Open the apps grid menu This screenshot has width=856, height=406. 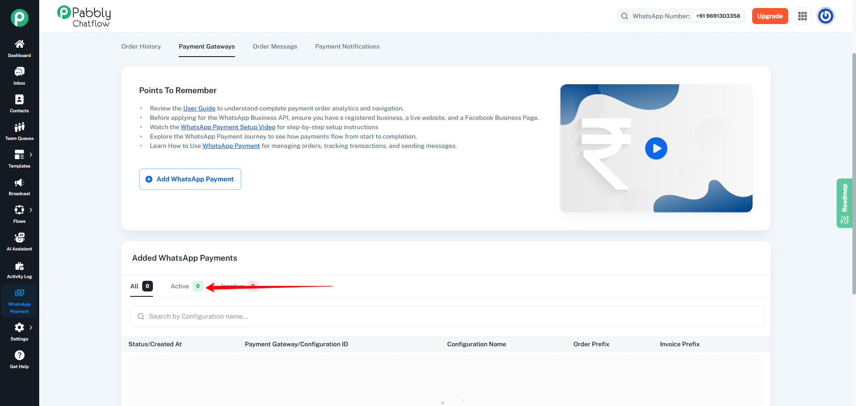tap(802, 16)
